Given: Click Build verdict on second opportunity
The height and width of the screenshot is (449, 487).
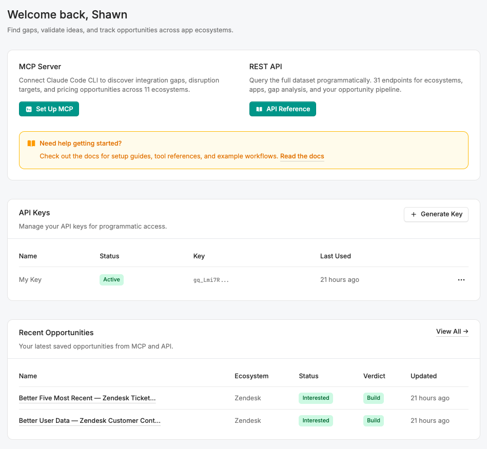Looking at the screenshot, I should pos(374,421).
